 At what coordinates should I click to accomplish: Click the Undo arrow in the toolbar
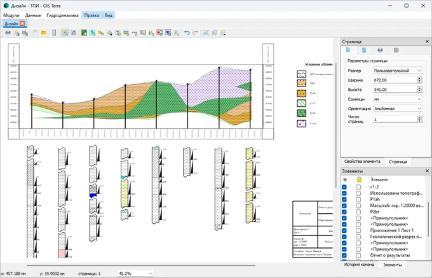[187, 32]
